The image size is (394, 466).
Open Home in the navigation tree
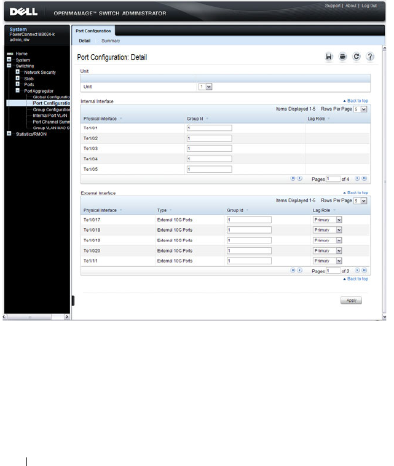click(x=22, y=53)
